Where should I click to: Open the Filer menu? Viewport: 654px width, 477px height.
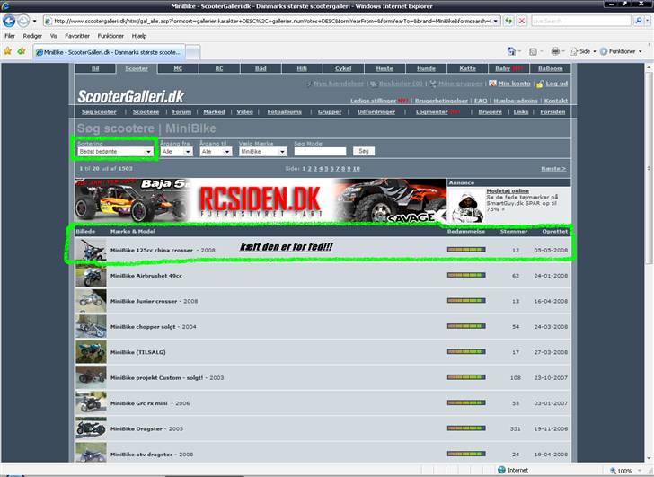point(10,36)
